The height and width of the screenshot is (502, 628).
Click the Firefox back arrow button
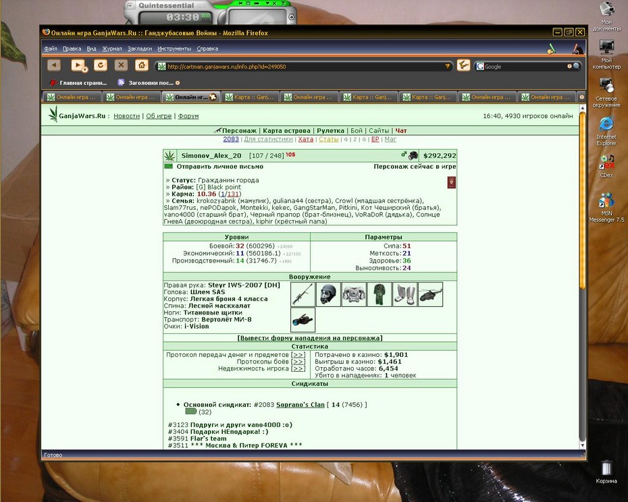(x=54, y=65)
